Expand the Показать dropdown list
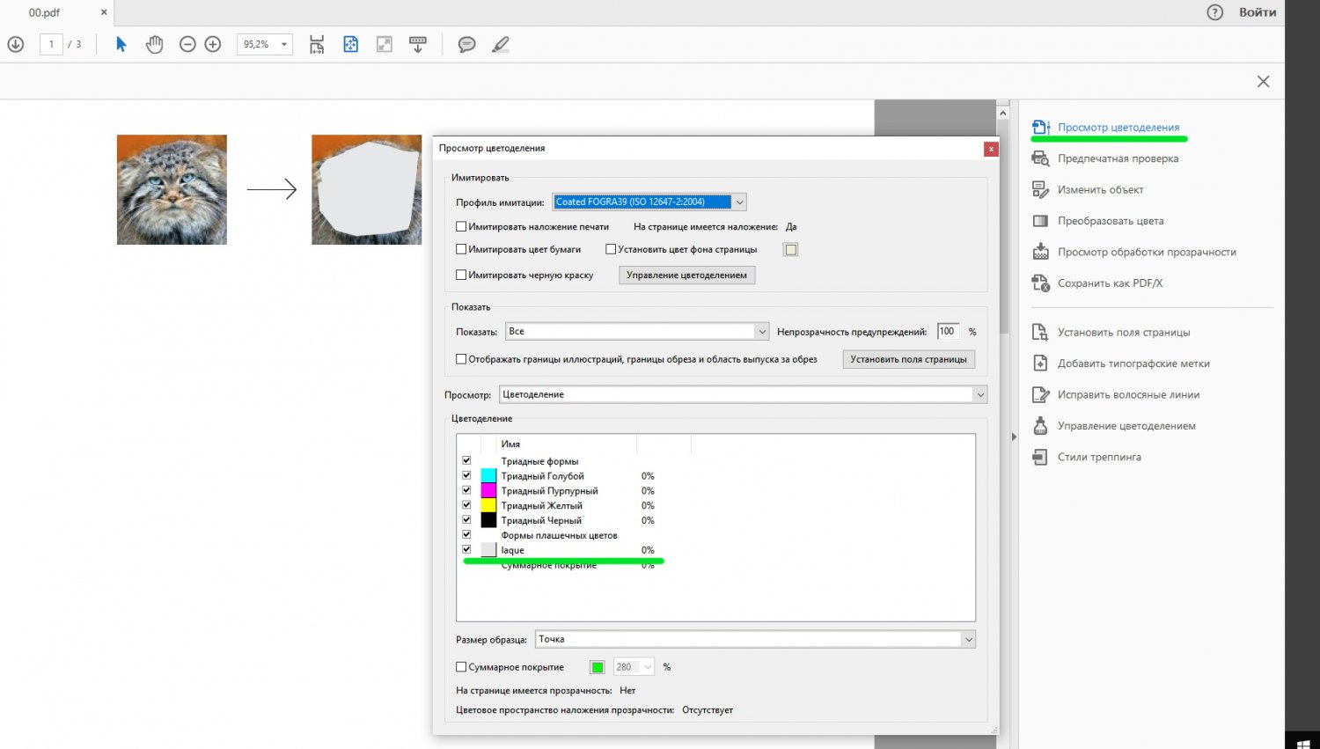The width and height of the screenshot is (1320, 749). [x=761, y=332]
